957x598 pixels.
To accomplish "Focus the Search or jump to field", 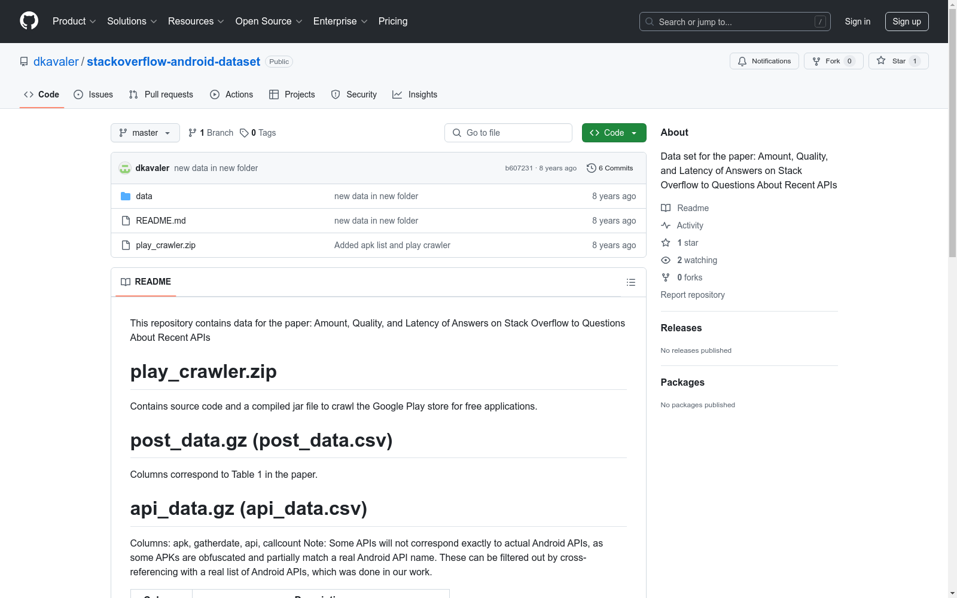I will (x=735, y=22).
